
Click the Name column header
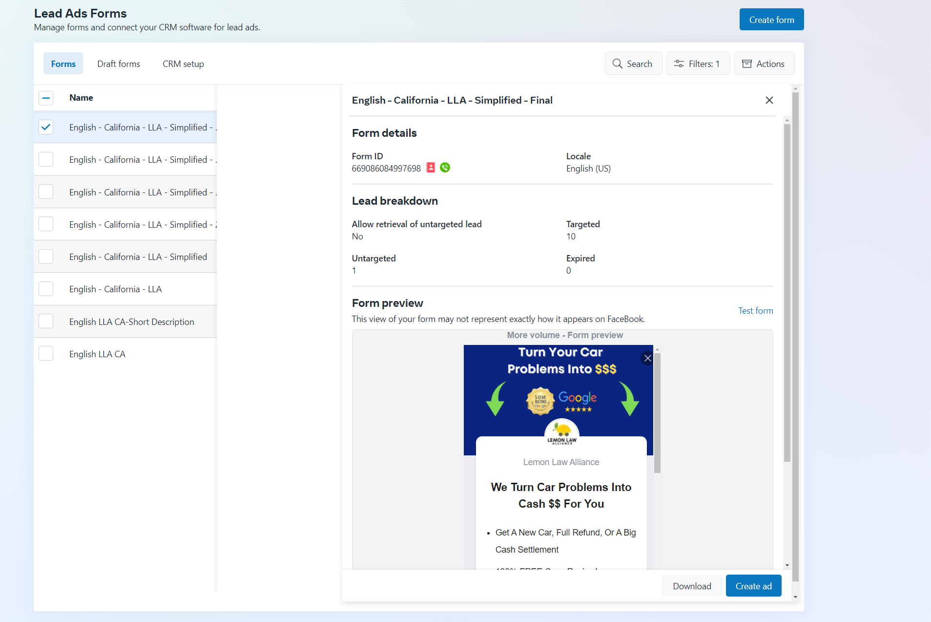[x=81, y=98]
